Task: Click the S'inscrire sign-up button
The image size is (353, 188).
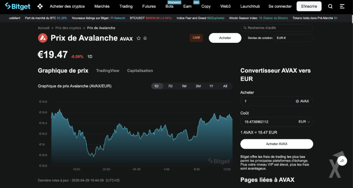Action: pos(309,6)
